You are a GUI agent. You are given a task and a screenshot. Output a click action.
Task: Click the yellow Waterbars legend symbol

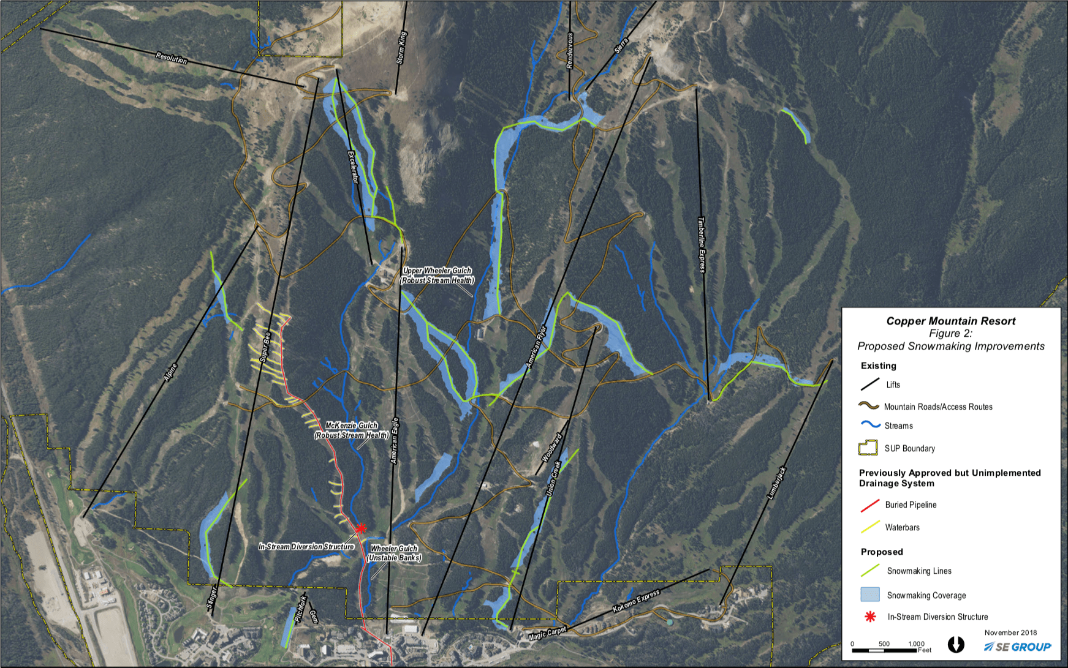tap(870, 527)
